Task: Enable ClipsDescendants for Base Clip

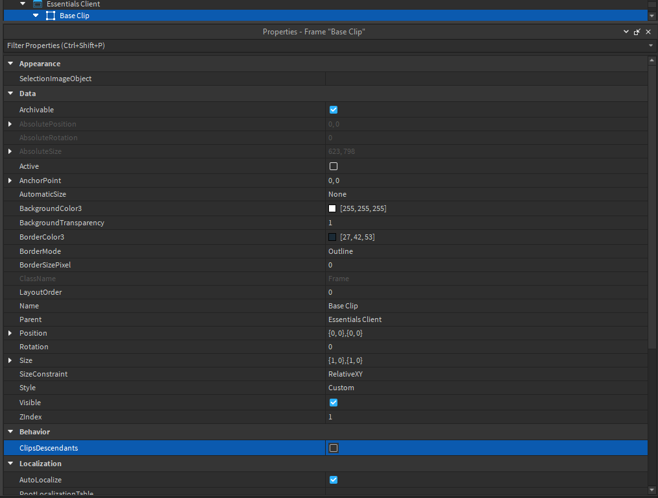Action: click(333, 448)
